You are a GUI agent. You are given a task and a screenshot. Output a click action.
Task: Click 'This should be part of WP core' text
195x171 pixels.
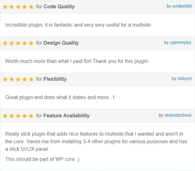tap(42, 159)
